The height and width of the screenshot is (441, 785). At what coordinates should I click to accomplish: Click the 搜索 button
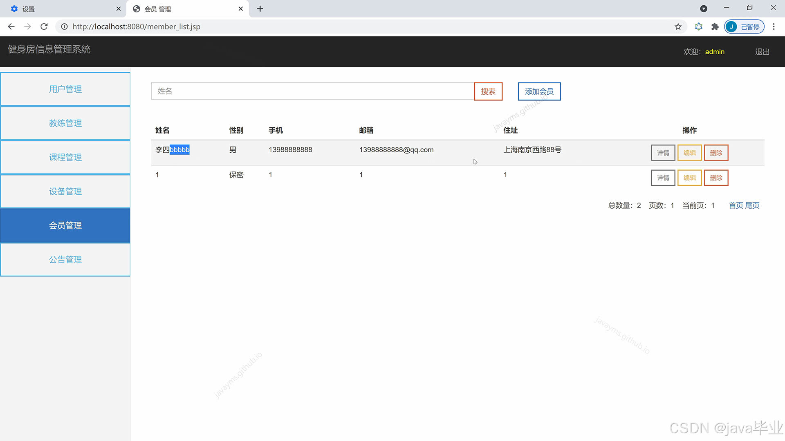pos(488,91)
